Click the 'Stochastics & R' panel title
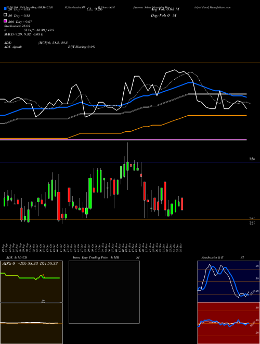The width and height of the screenshot is (260, 344). click(x=213, y=257)
